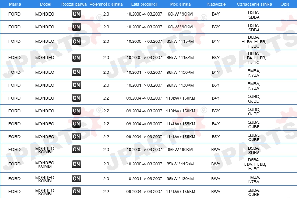Select engine code QJBA, QJBB in the BWY row
The image size is (297, 198).
(x=254, y=192)
